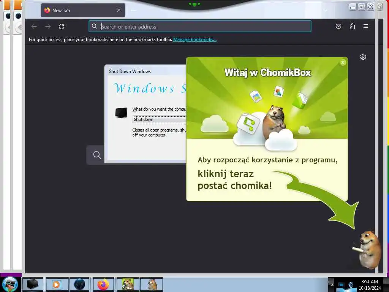Click the Witaj w ChomikBox heading
This screenshot has height=292, width=389.
(268, 73)
